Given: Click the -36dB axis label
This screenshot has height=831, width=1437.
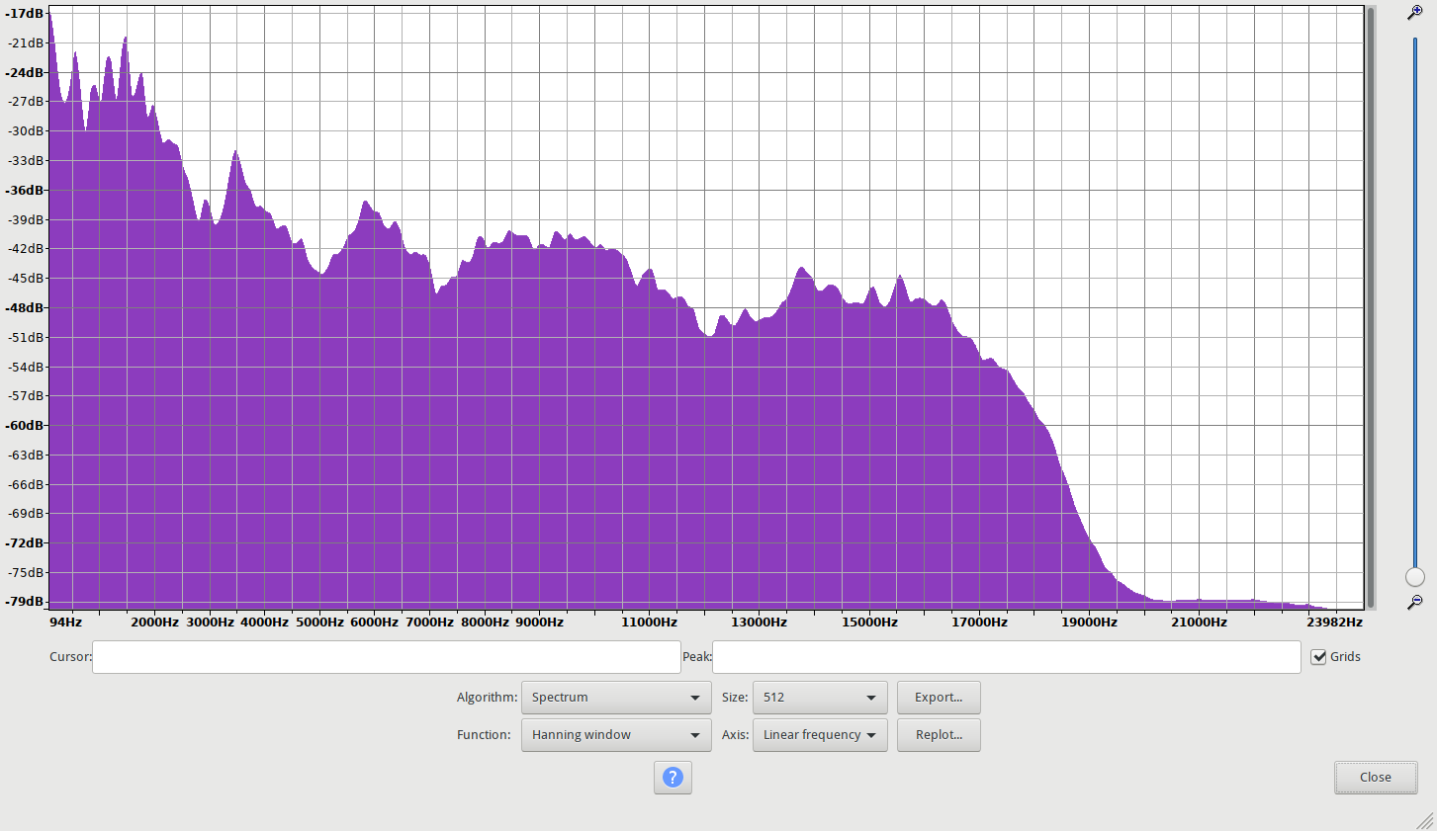Looking at the screenshot, I should [x=25, y=190].
